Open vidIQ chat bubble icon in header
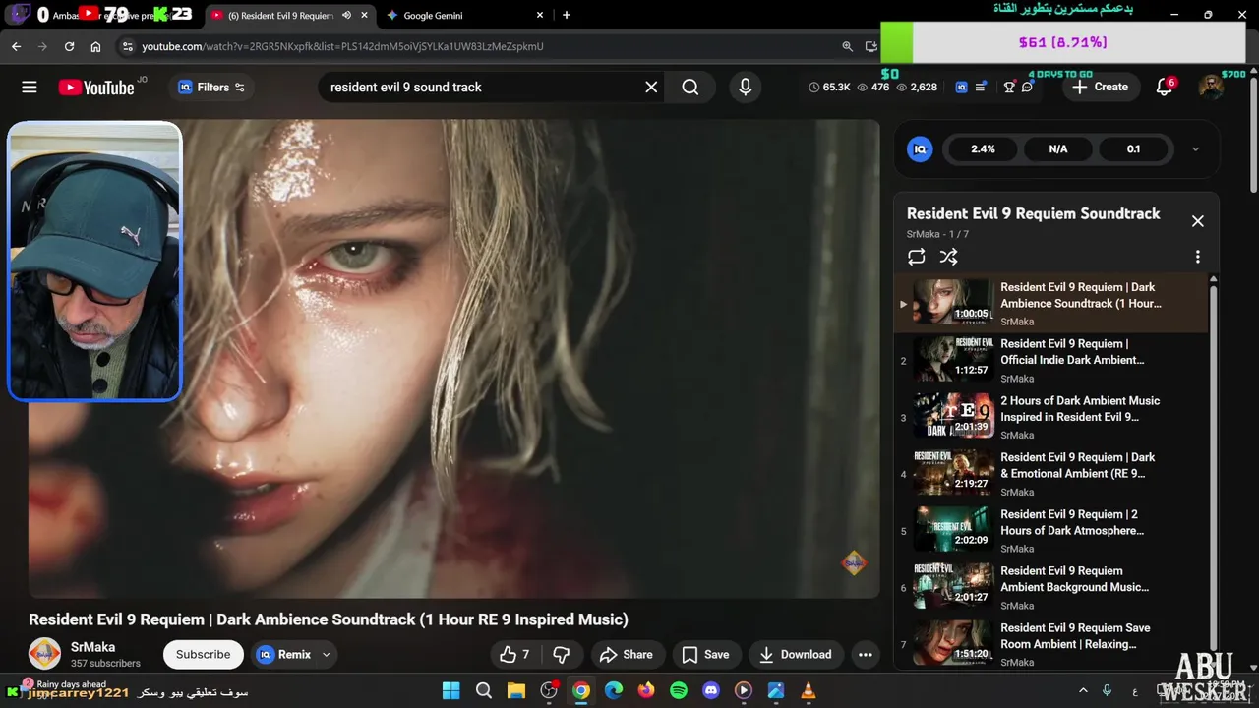Screen dimensions: 1259x708 pyautogui.click(x=1027, y=88)
